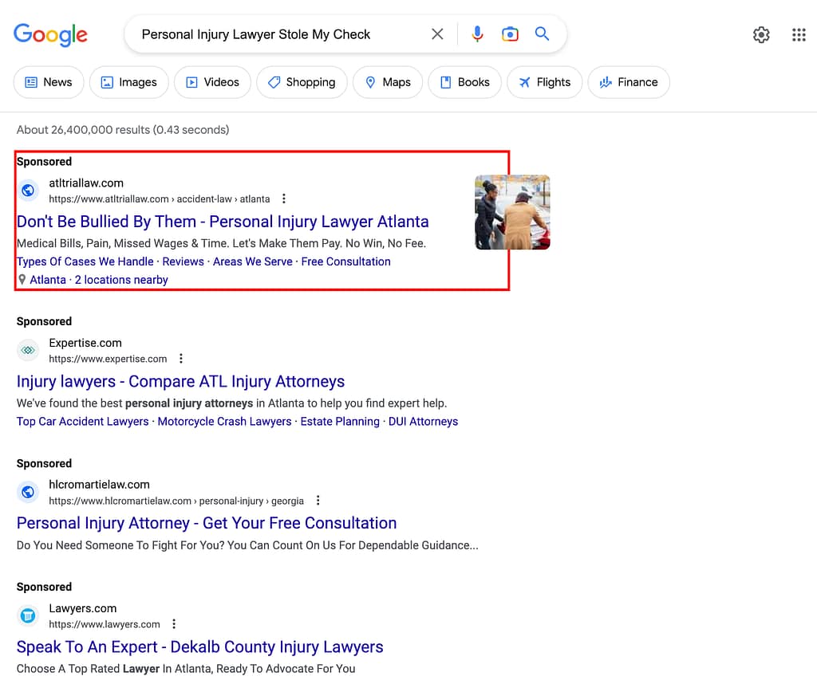This screenshot has width=817, height=688.
Task: Click the Atlanta location link
Action: [x=48, y=280]
